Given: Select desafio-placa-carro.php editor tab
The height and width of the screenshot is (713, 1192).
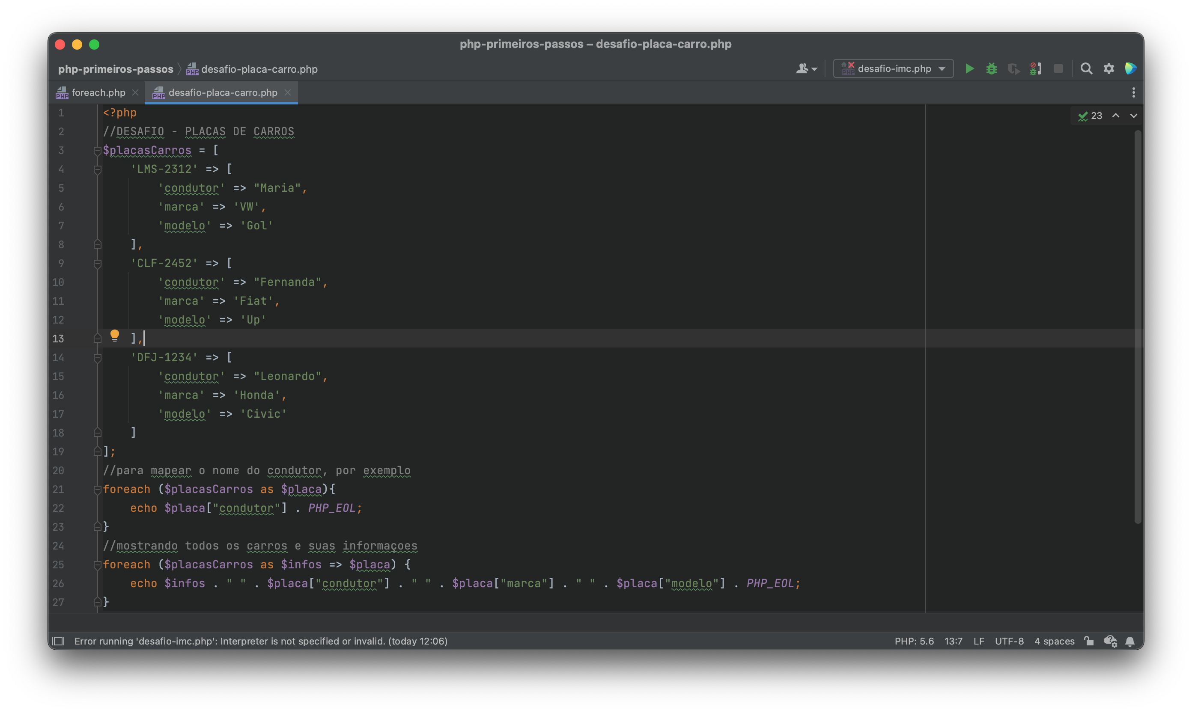Looking at the screenshot, I should (x=222, y=92).
